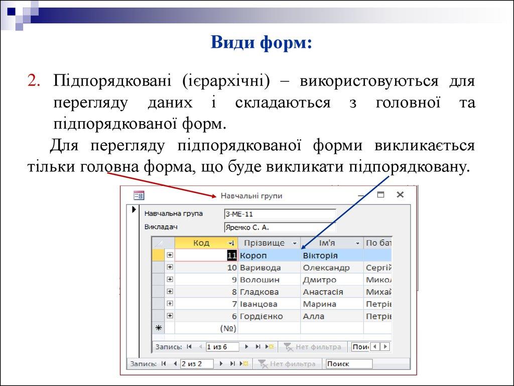The image size is (514, 386).
Task: Expand the row for Гордієнко
Action: [170, 316]
